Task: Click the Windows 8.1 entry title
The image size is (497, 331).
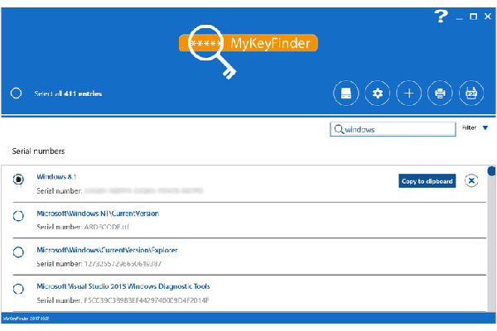Action: tap(56, 177)
